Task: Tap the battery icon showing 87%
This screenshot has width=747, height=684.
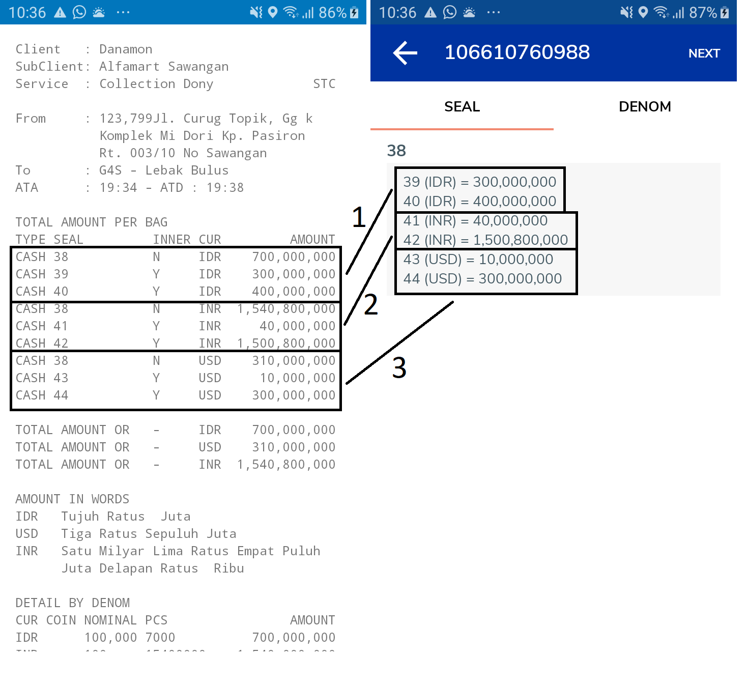Action: click(x=725, y=12)
